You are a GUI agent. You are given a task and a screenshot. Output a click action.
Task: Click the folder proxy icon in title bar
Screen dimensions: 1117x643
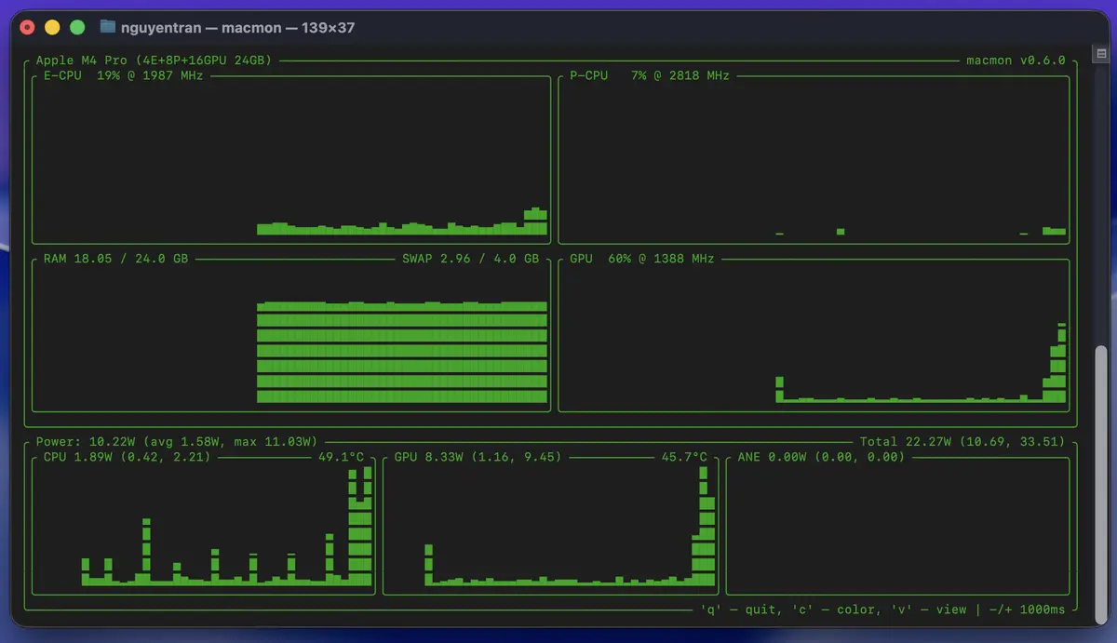click(107, 27)
